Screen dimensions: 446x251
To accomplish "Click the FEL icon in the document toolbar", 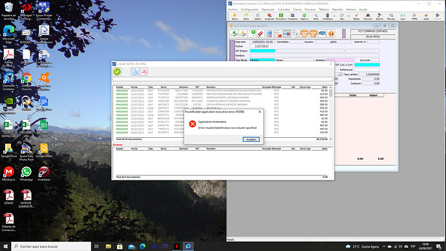I will coord(322,34).
